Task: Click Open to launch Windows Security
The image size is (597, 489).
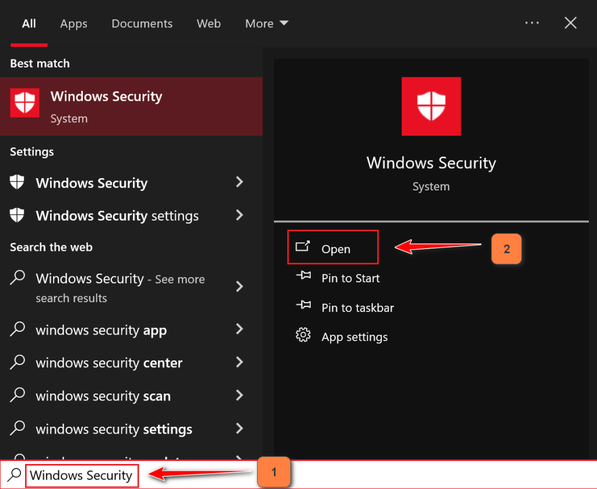Action: click(335, 249)
